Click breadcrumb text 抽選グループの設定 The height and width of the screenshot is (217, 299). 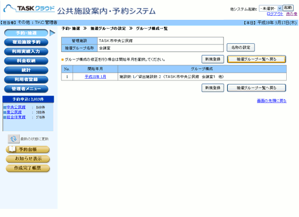[x=108, y=29]
